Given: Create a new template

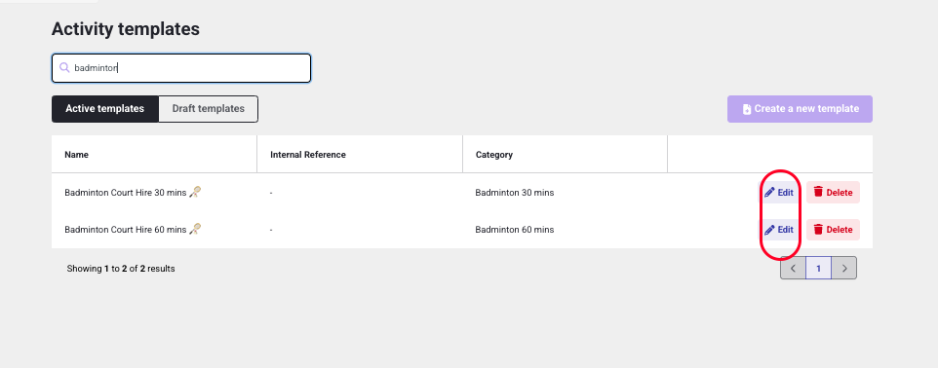Looking at the screenshot, I should (800, 109).
